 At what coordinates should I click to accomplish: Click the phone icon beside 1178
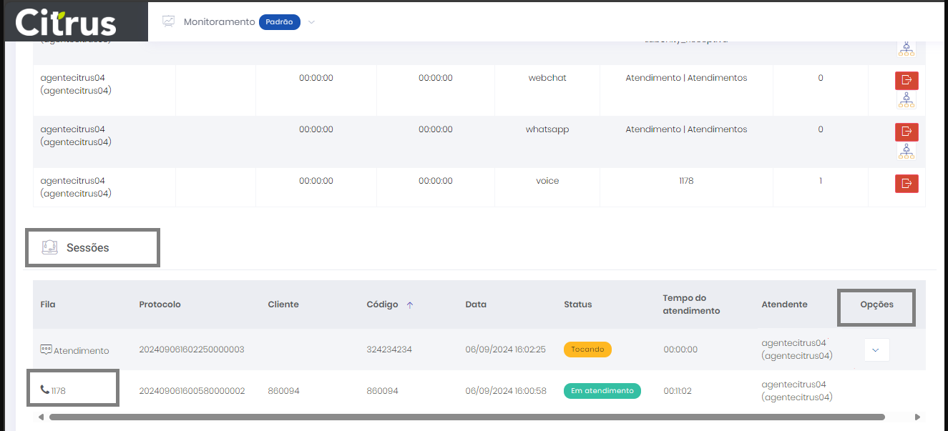(45, 390)
